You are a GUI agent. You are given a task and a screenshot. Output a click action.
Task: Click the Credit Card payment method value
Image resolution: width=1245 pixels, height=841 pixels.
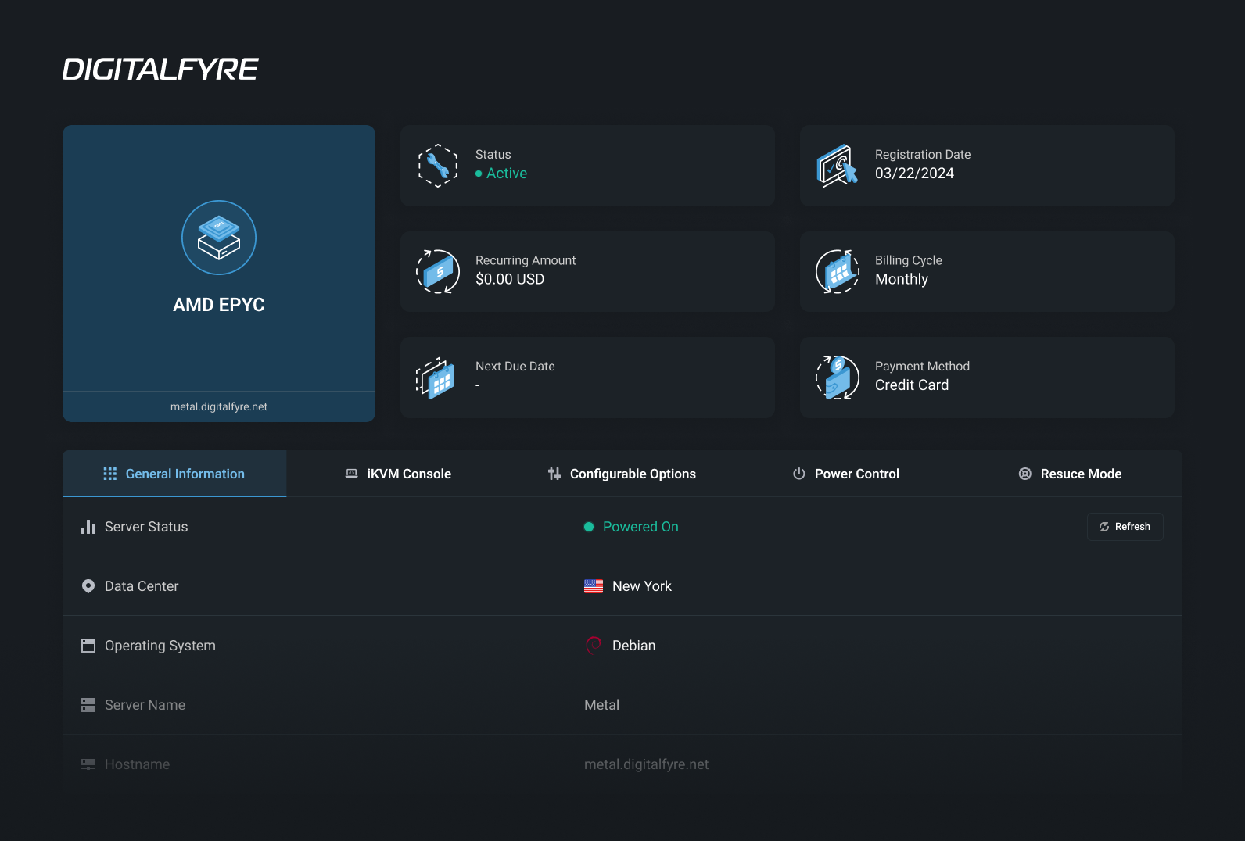912,385
